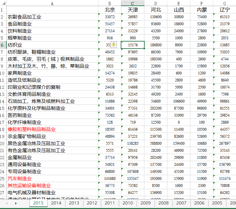Click the cell with value 96800
This screenshot has height=209, width=236.
pyautogui.click(x=202, y=108)
